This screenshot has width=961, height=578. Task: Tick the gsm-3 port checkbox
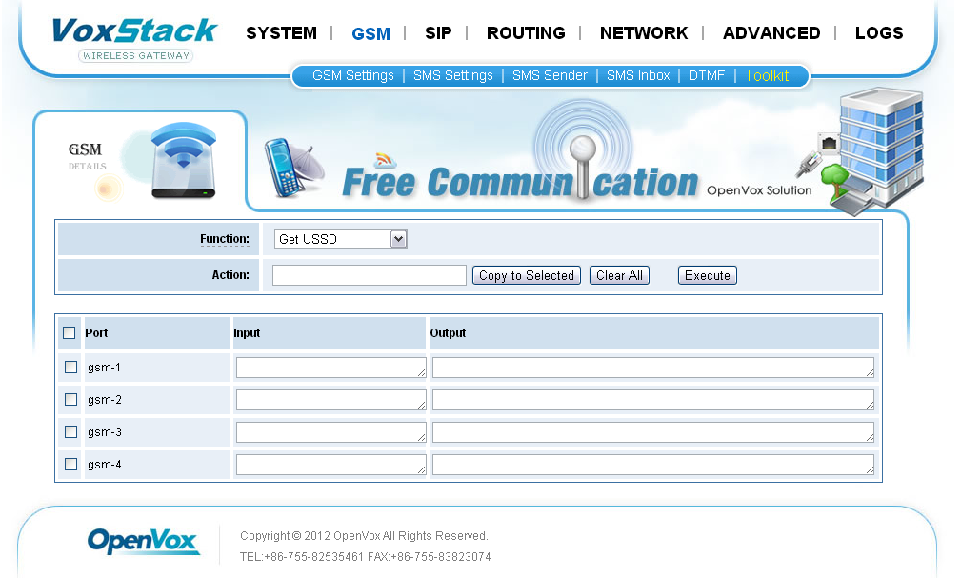tap(70, 432)
